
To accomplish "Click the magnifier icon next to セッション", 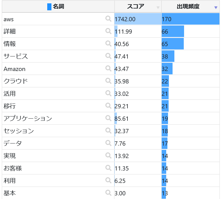I will click(108, 130).
